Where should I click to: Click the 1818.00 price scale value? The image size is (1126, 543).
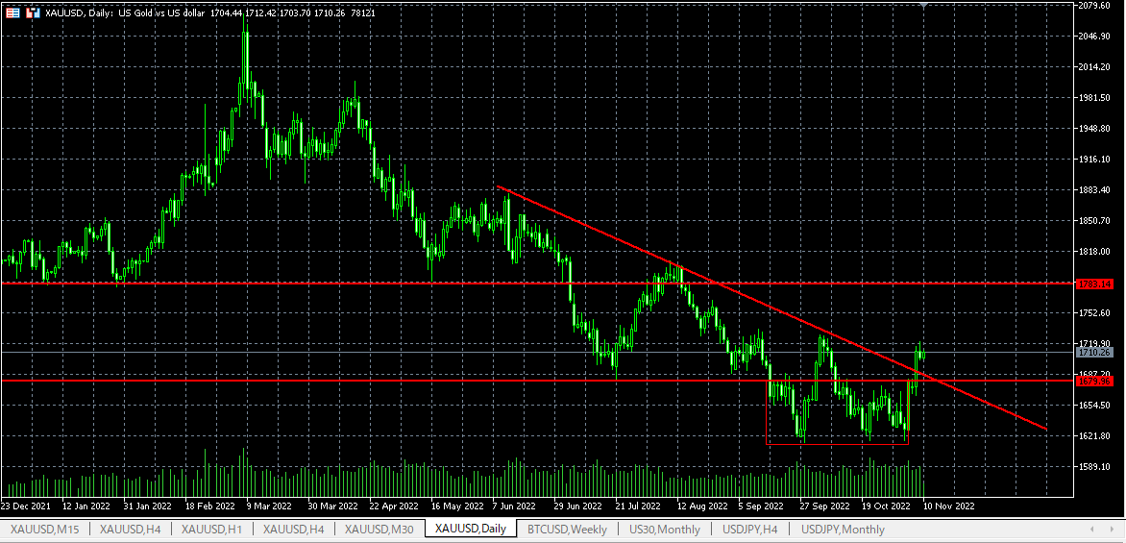(x=1095, y=252)
